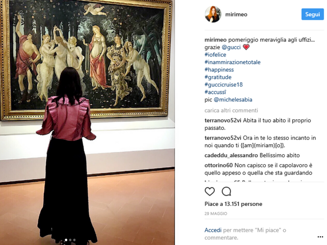
Task: Select the second carousel dot indicator
Action: pos(70,240)
